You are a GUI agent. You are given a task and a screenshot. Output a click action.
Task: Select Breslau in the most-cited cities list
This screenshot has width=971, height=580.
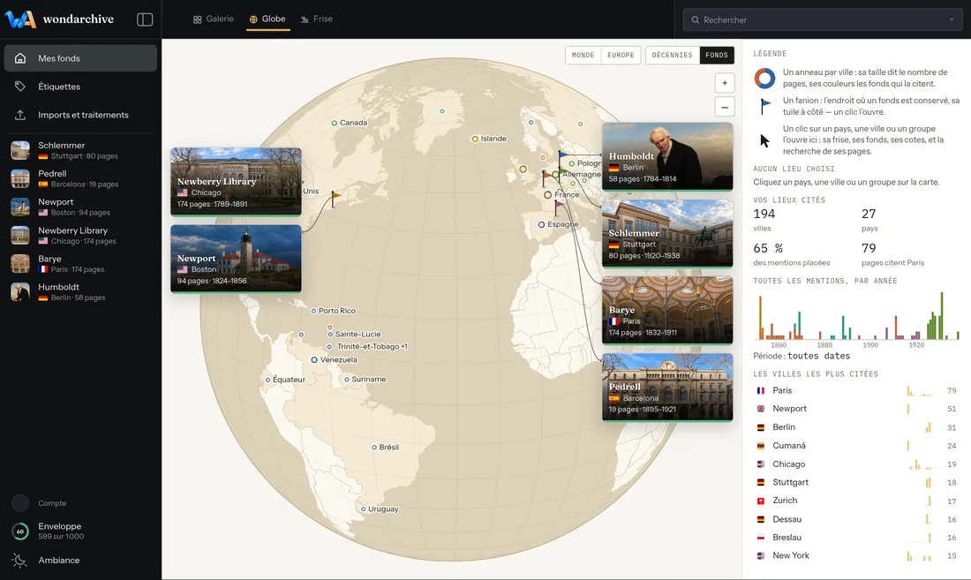coord(856,538)
